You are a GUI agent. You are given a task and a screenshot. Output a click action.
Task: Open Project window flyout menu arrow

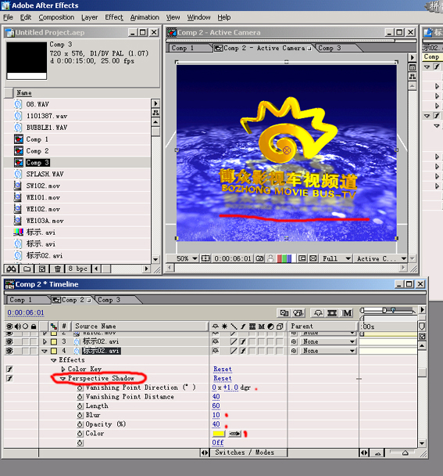(155, 103)
